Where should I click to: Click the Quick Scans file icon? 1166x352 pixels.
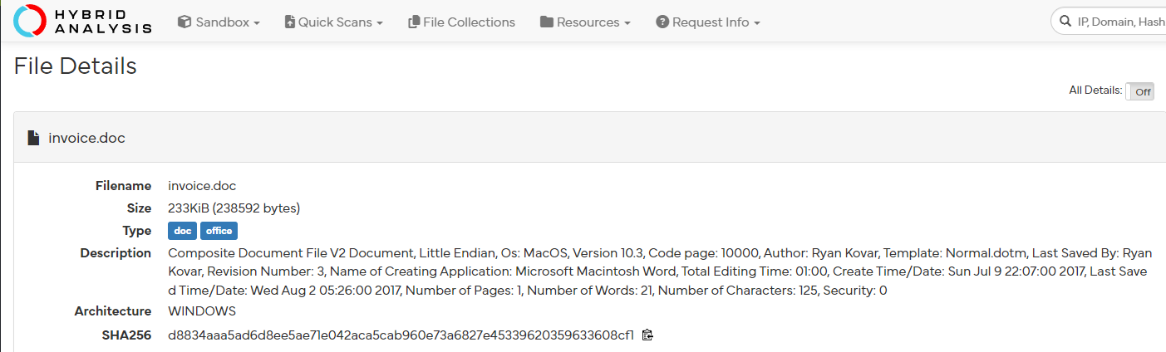pyautogui.click(x=289, y=22)
